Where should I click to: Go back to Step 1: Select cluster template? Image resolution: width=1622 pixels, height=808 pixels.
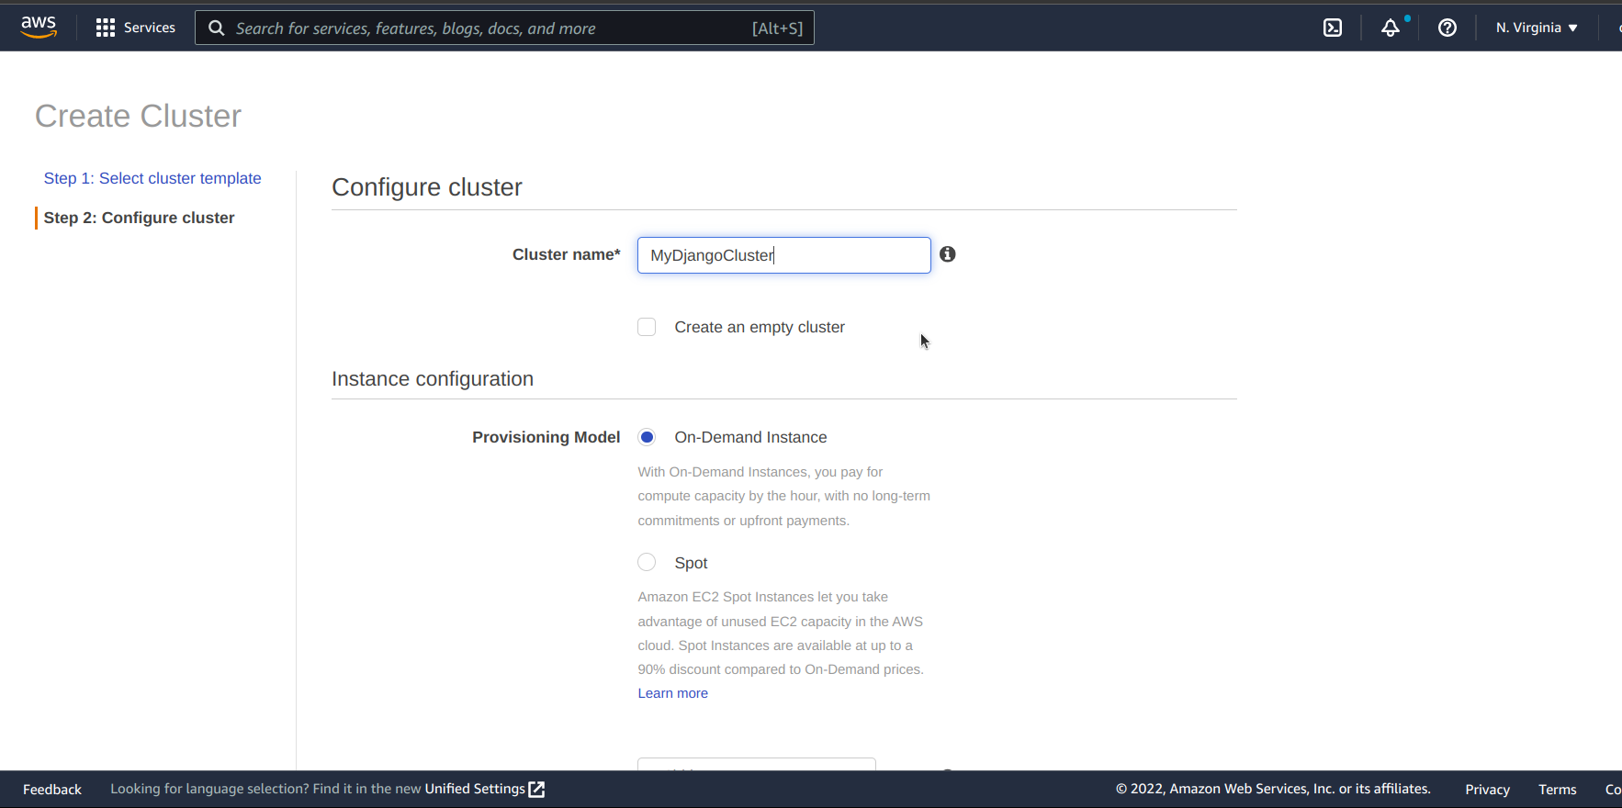click(x=152, y=178)
